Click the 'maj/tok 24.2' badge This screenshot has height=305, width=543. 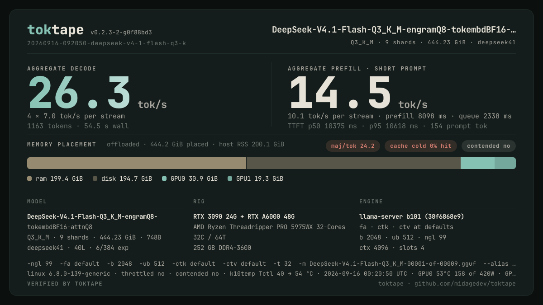pyautogui.click(x=352, y=146)
